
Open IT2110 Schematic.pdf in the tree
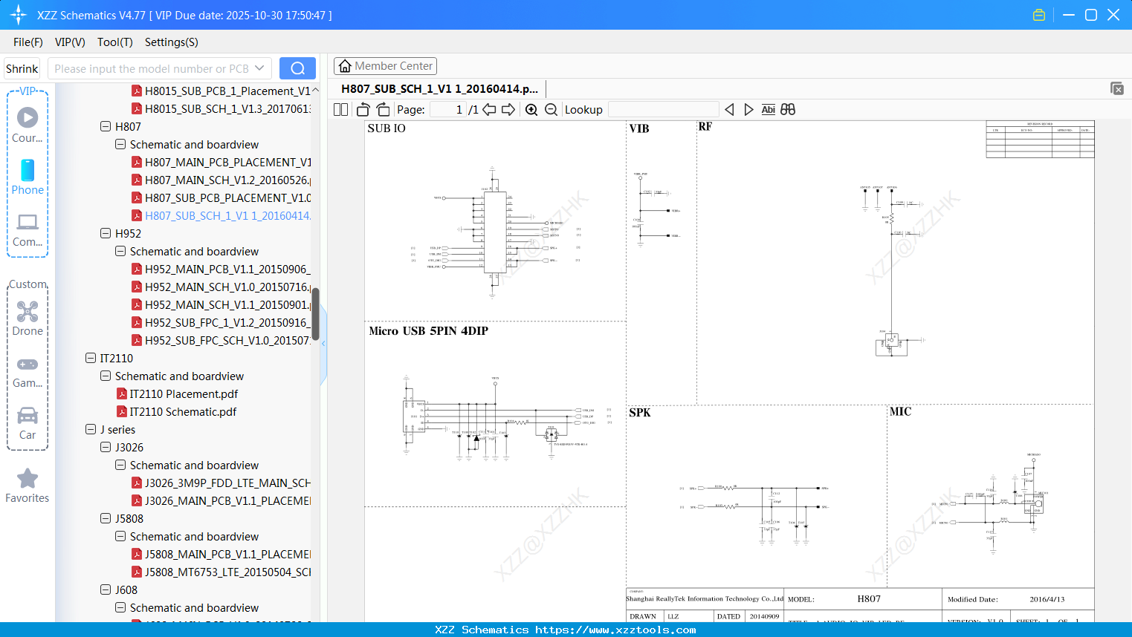tap(178, 411)
